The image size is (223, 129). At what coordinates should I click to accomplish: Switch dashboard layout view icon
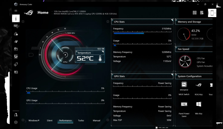pyautogui.click(x=195, y=12)
